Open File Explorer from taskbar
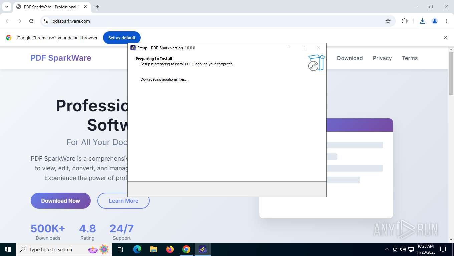The width and height of the screenshot is (454, 256). tap(153, 249)
